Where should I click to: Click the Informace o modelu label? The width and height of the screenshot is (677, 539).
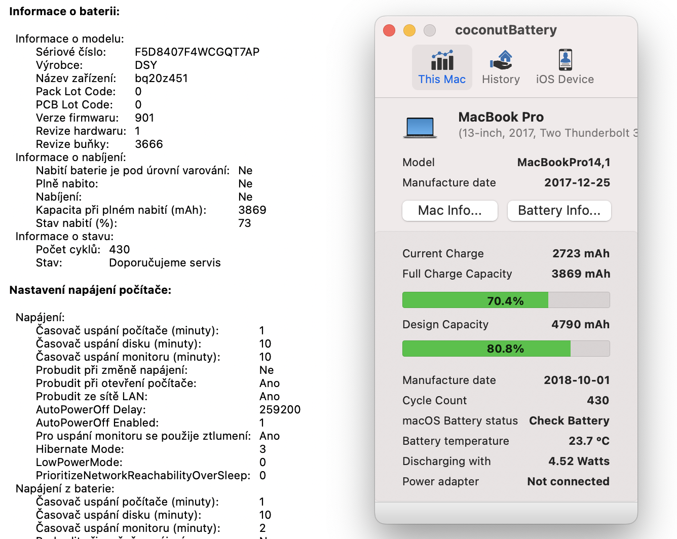(x=69, y=39)
